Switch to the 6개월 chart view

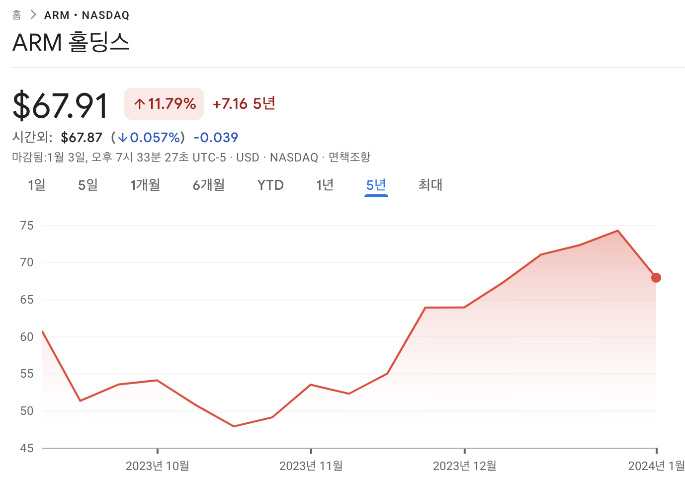208,184
